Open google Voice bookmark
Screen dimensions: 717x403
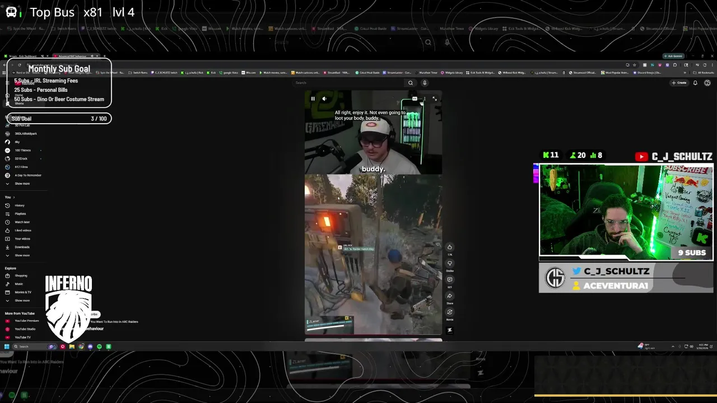click(228, 72)
